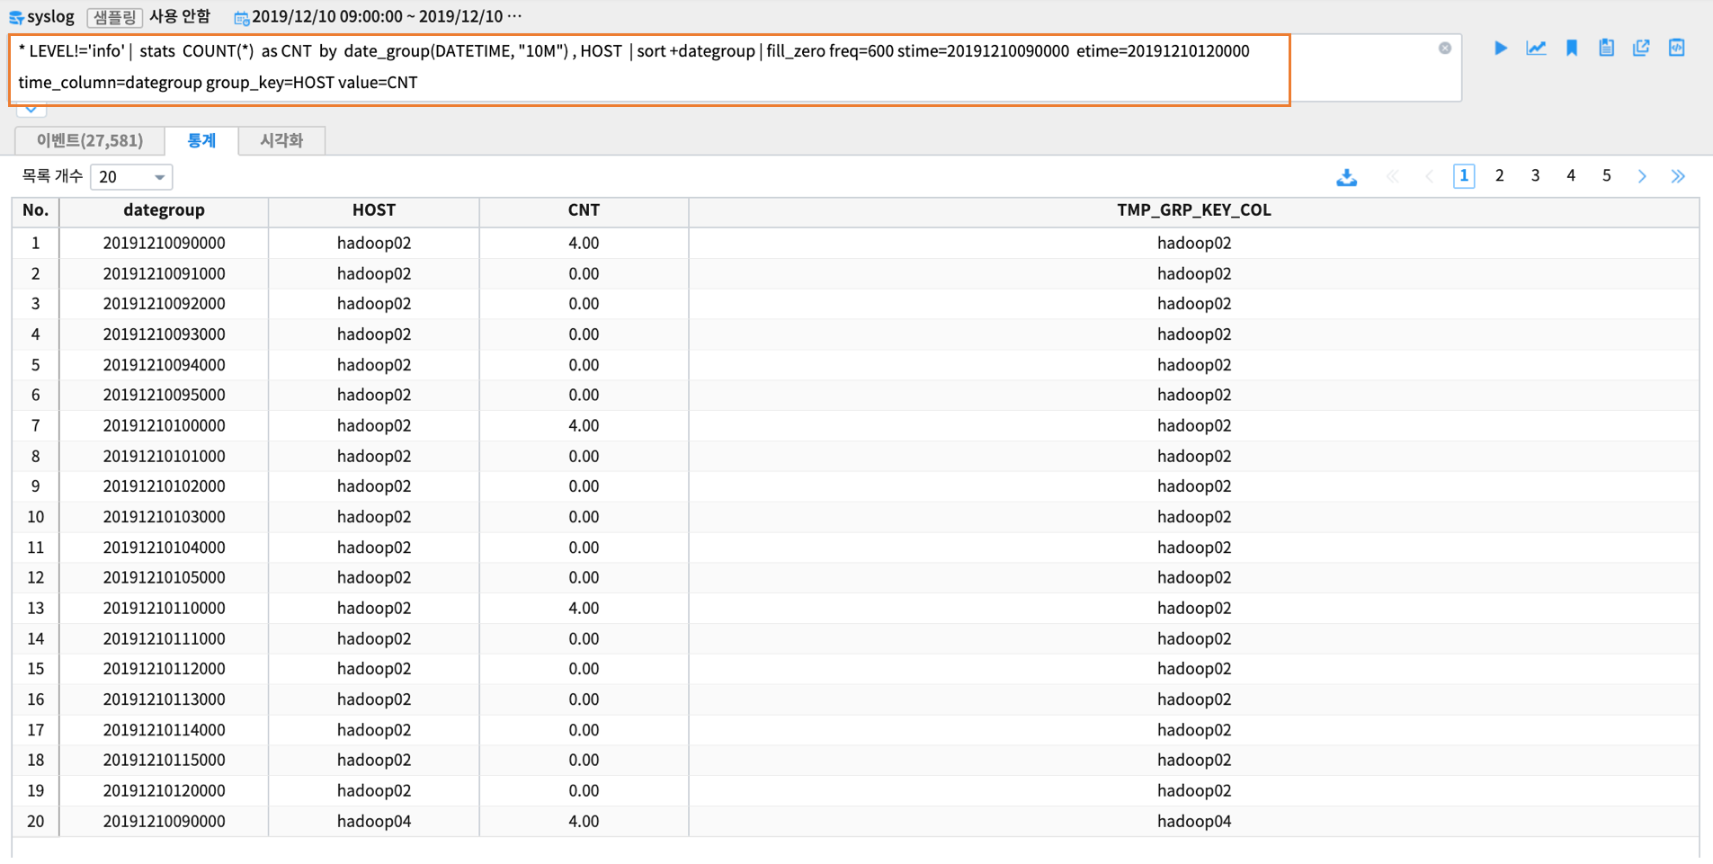Click CNT value 4.00 in row 13
The width and height of the screenshot is (1713, 864).
tap(584, 609)
